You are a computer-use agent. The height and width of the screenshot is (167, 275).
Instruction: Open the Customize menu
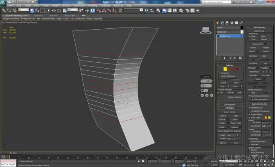[106, 6]
